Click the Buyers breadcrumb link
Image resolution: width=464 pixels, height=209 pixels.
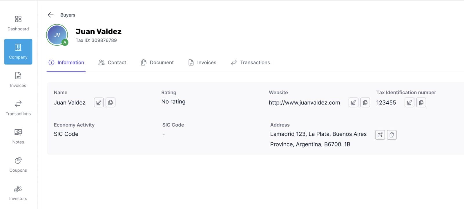tap(68, 15)
